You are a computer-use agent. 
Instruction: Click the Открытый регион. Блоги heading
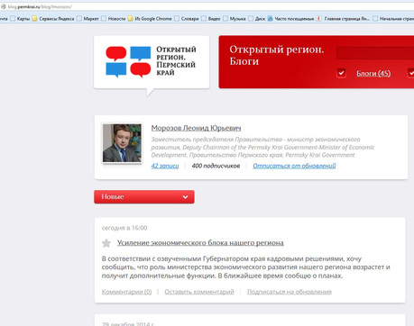pyautogui.click(x=277, y=55)
